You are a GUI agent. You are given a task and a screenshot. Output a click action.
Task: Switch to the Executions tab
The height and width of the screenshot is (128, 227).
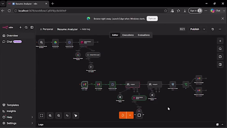[128, 35]
